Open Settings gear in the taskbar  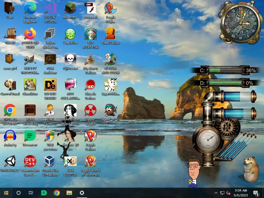[82, 193]
